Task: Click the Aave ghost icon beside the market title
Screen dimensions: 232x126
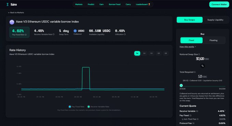Action: (12, 22)
